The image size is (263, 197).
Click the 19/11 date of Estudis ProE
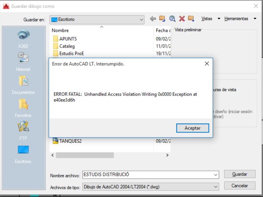(x=163, y=53)
